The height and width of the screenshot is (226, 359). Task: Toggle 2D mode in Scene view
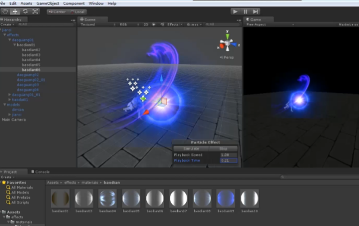point(146,24)
